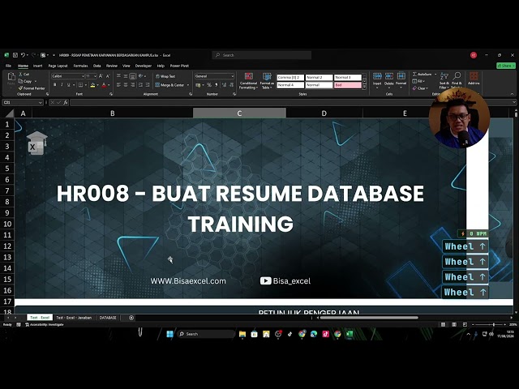This screenshot has height=389, width=519.
Task: Open the Merge & Center dropdown arrow
Action: click(x=188, y=85)
